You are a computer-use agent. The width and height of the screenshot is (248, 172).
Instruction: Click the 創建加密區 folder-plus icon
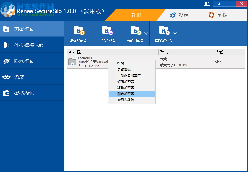pos(79,30)
